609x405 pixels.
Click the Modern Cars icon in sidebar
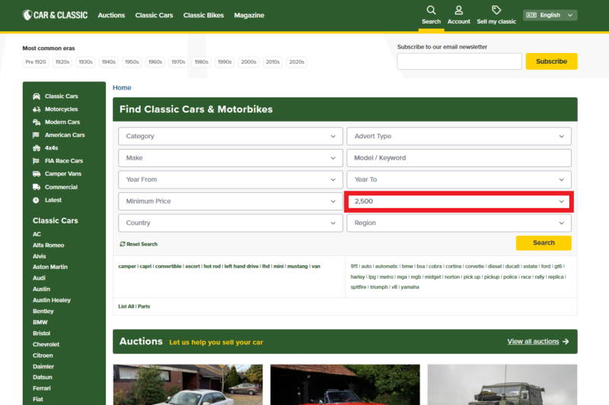coord(37,122)
